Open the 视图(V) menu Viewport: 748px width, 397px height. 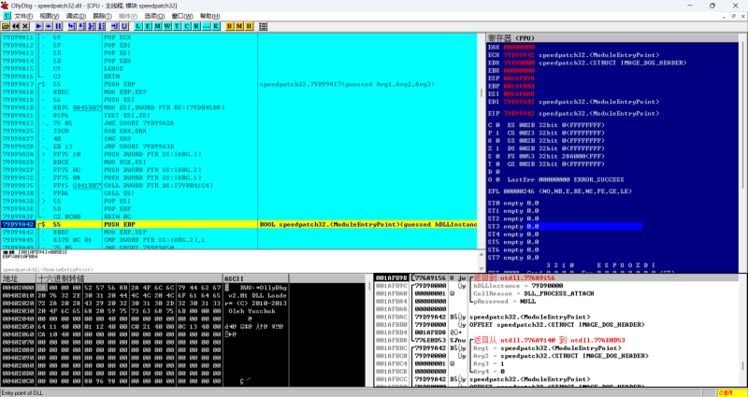tap(50, 16)
